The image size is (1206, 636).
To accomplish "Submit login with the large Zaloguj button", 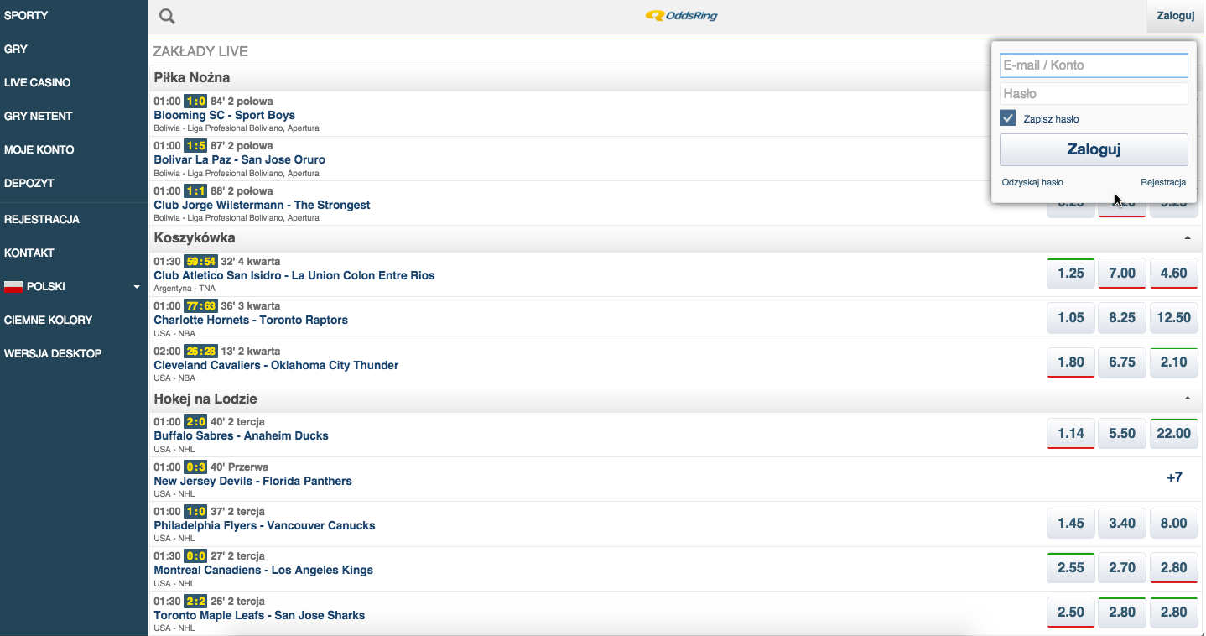I will click(1094, 150).
